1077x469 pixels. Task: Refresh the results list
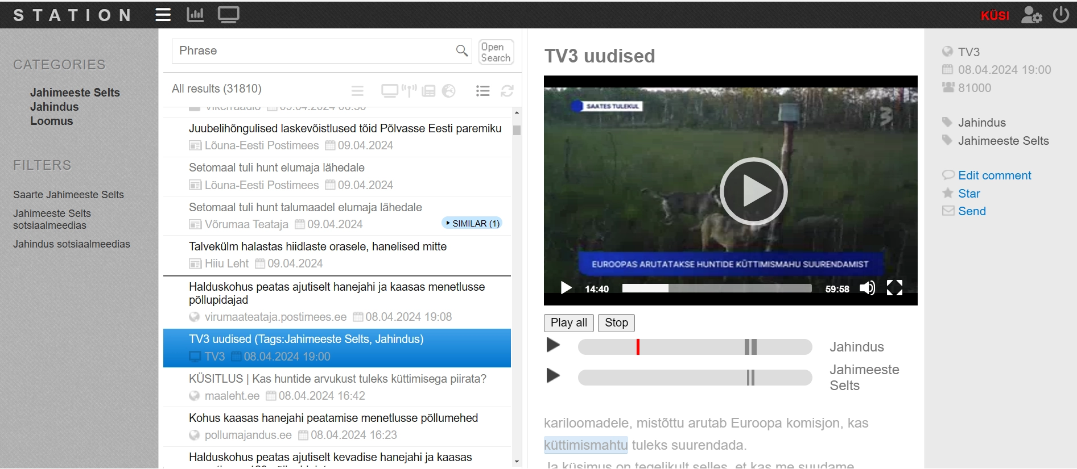[x=507, y=91]
